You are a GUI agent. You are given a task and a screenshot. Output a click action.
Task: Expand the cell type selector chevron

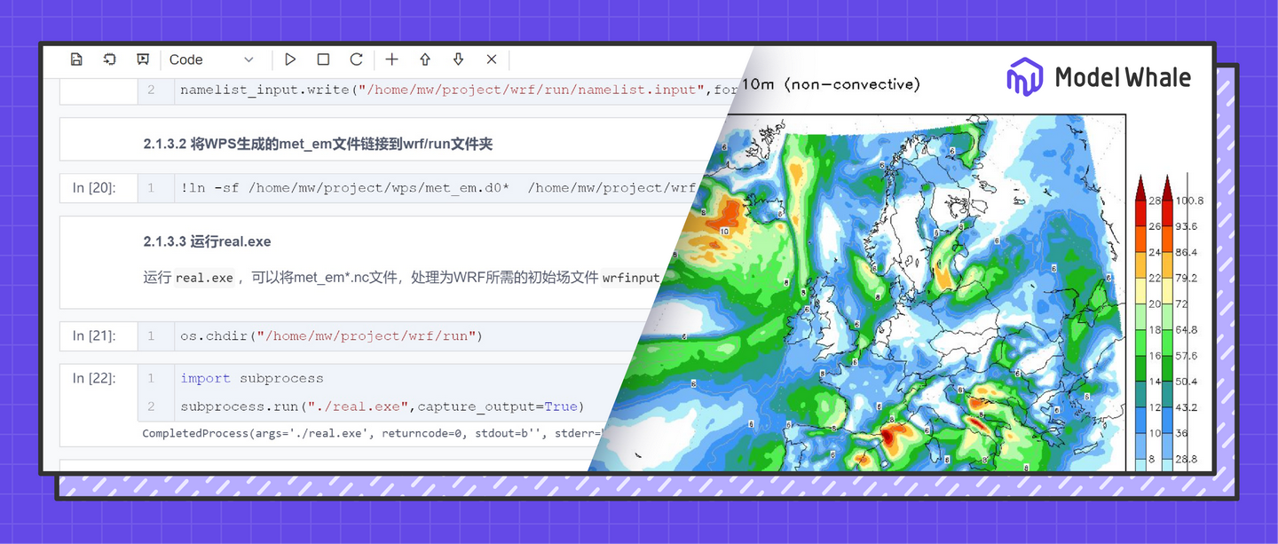[x=249, y=59]
